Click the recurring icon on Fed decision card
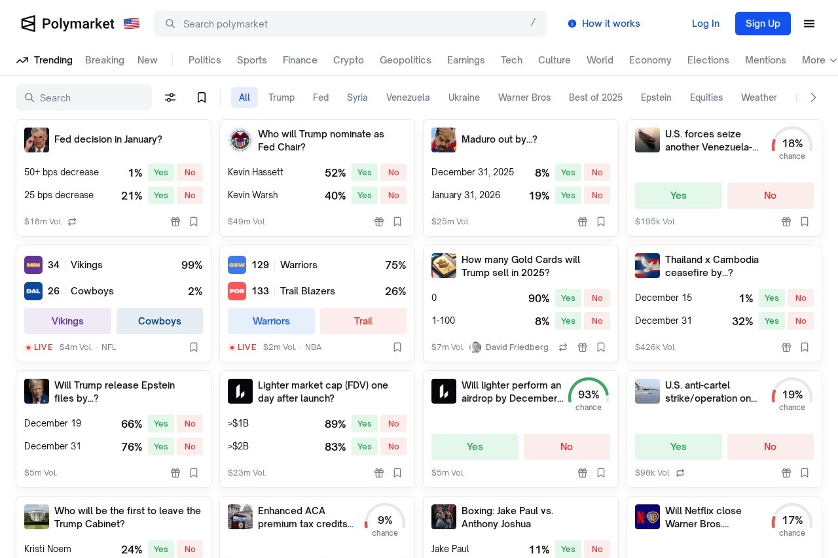838x558 pixels. pos(72,222)
